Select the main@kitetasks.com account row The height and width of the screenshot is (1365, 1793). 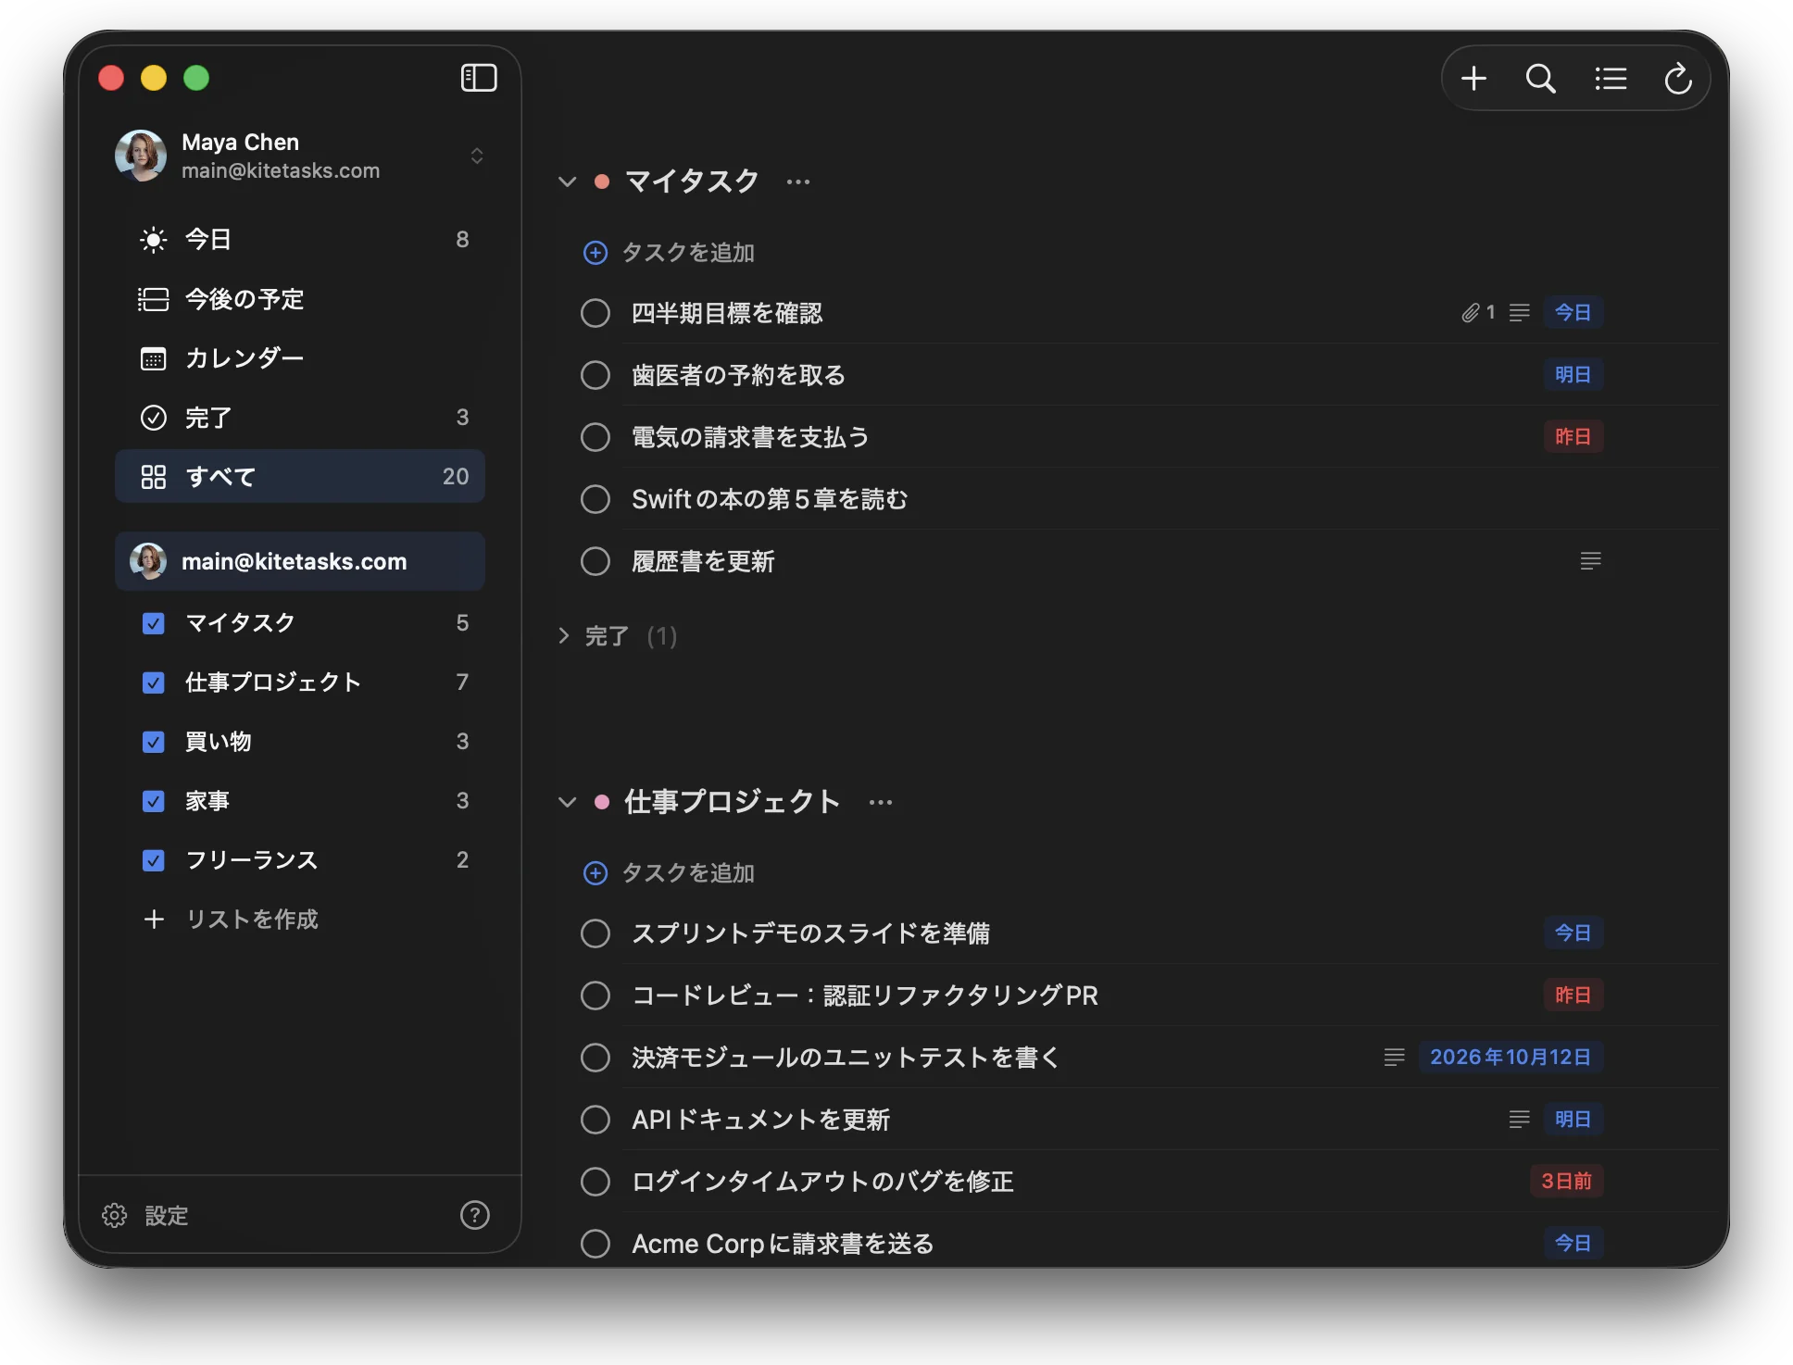click(300, 561)
